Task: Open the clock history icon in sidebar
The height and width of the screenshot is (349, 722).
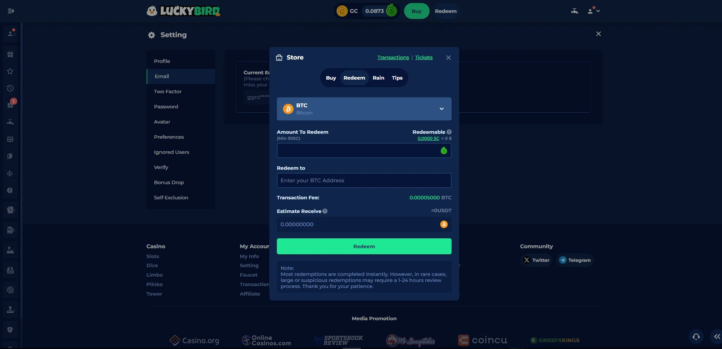Action: [10, 88]
